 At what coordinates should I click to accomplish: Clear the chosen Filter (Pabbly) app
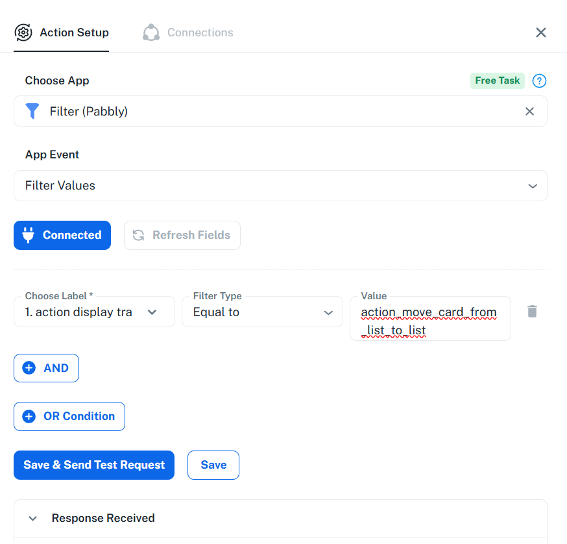[x=529, y=111]
